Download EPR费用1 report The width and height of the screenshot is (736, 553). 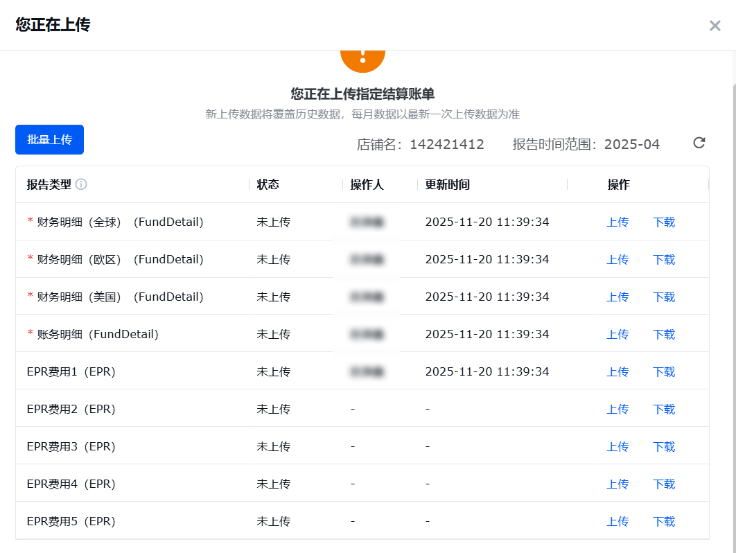pos(663,371)
